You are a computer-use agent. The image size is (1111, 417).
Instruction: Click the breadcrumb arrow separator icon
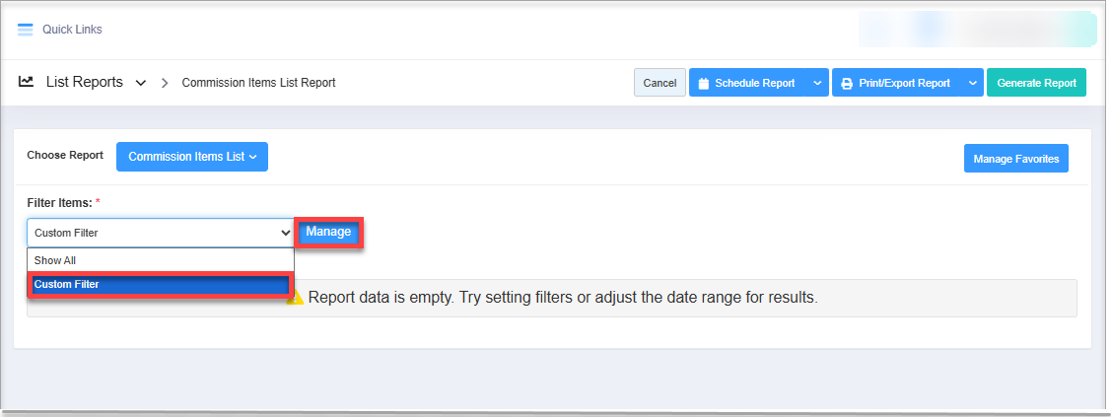tap(165, 83)
